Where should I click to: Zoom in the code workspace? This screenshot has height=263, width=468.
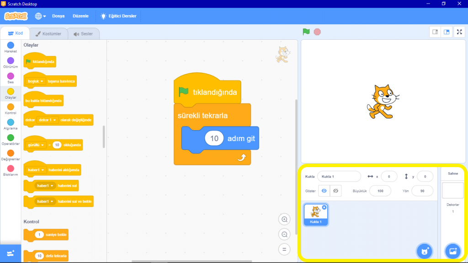(284, 220)
